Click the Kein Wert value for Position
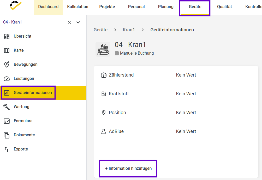The width and height of the screenshot is (262, 180). click(186, 113)
